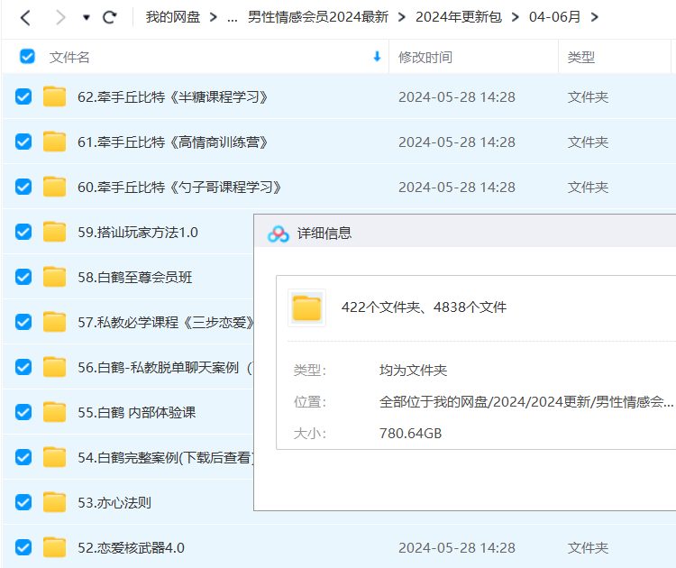This screenshot has width=676, height=568.
Task: Click Baidu Netdisk logo in 详细信息 dialog
Action: coord(279,234)
